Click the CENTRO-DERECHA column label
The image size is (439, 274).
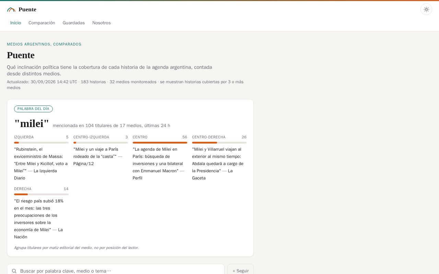[209, 137]
